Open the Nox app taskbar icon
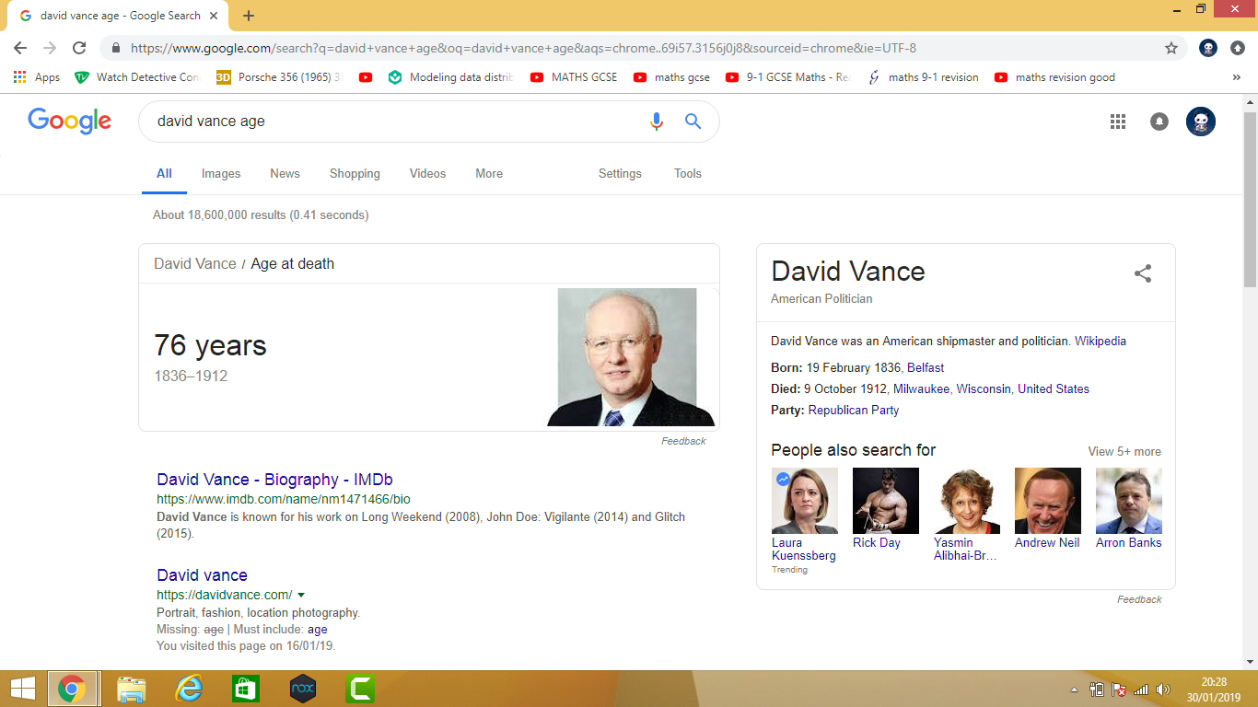Screen dimensions: 1258x707 click(x=303, y=689)
